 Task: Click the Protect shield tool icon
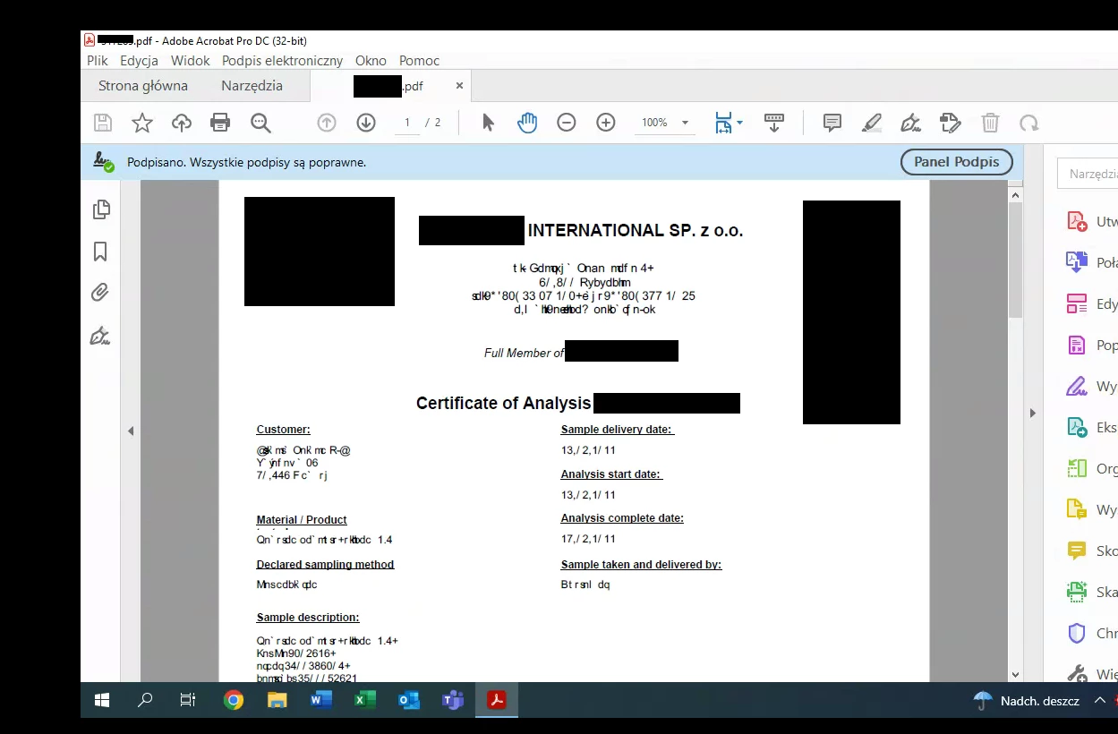click(x=1077, y=633)
